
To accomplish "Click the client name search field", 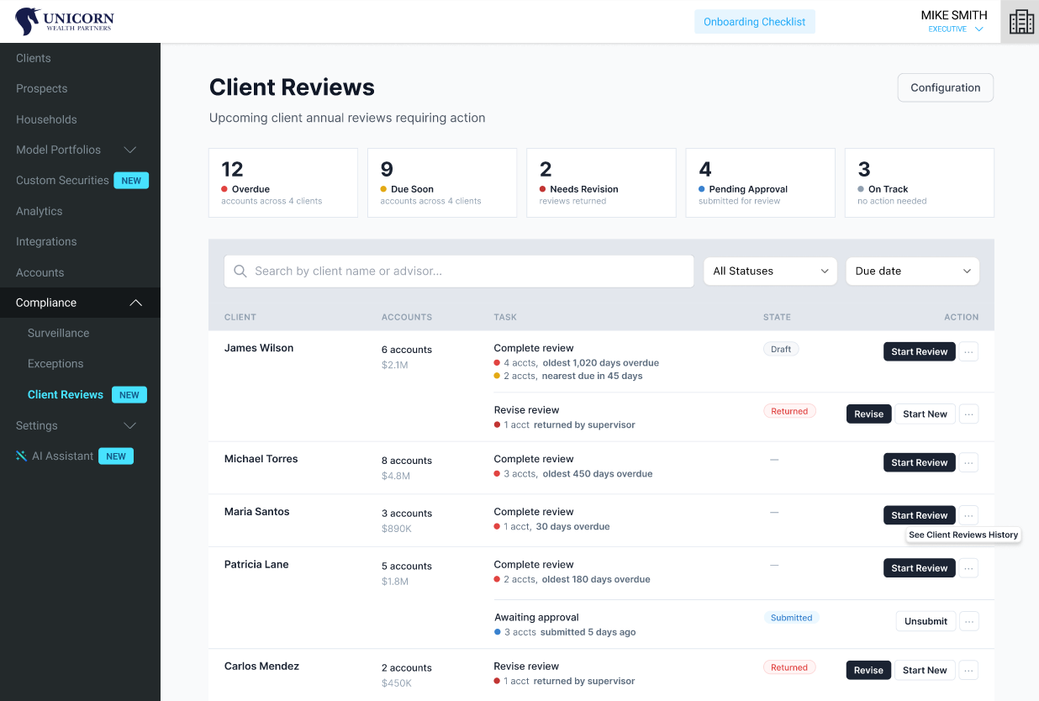I will (458, 271).
